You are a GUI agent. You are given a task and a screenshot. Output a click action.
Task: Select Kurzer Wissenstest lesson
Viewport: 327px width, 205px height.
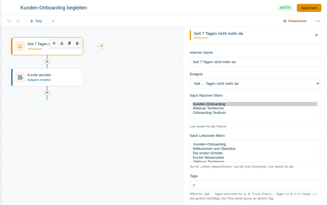click(255, 158)
